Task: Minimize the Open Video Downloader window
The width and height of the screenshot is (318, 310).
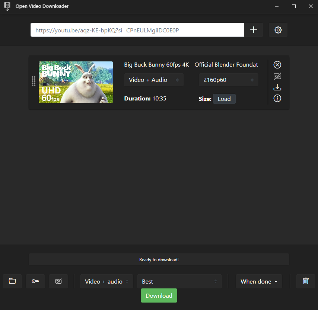Action: [x=276, y=6]
